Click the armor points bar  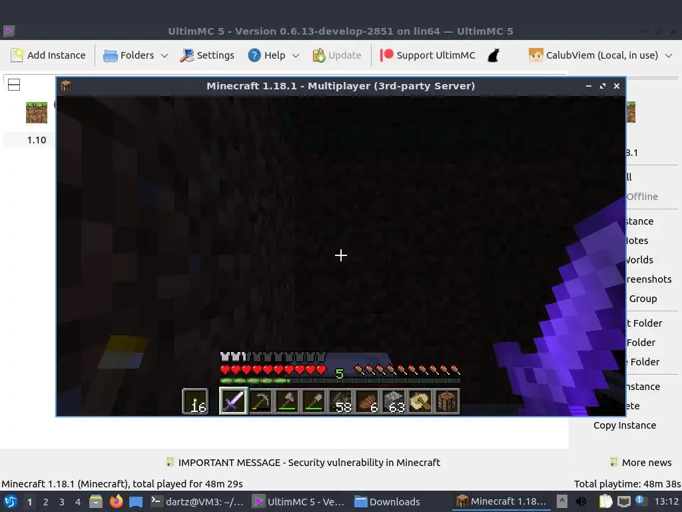(x=273, y=357)
